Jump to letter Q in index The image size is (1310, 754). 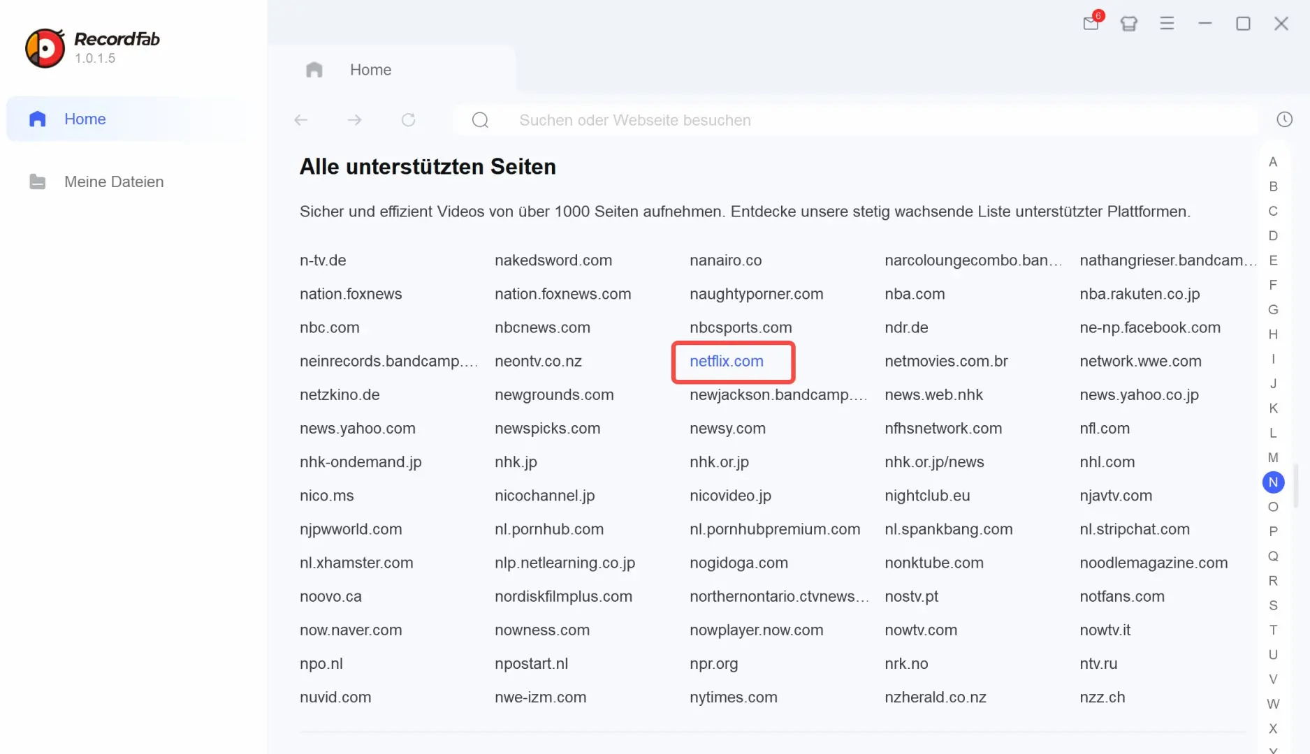click(x=1273, y=556)
